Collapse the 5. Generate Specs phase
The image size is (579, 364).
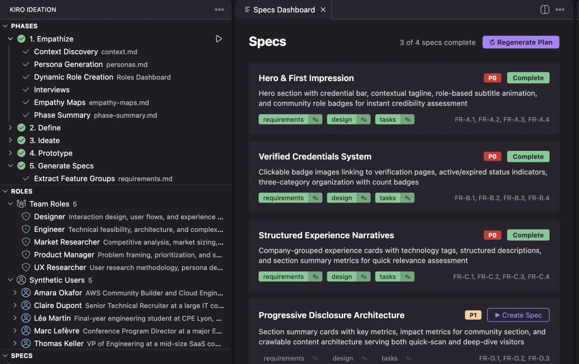coord(11,166)
